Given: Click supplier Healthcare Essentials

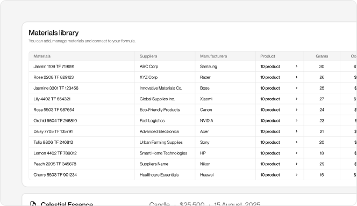Looking at the screenshot, I should [159, 175].
